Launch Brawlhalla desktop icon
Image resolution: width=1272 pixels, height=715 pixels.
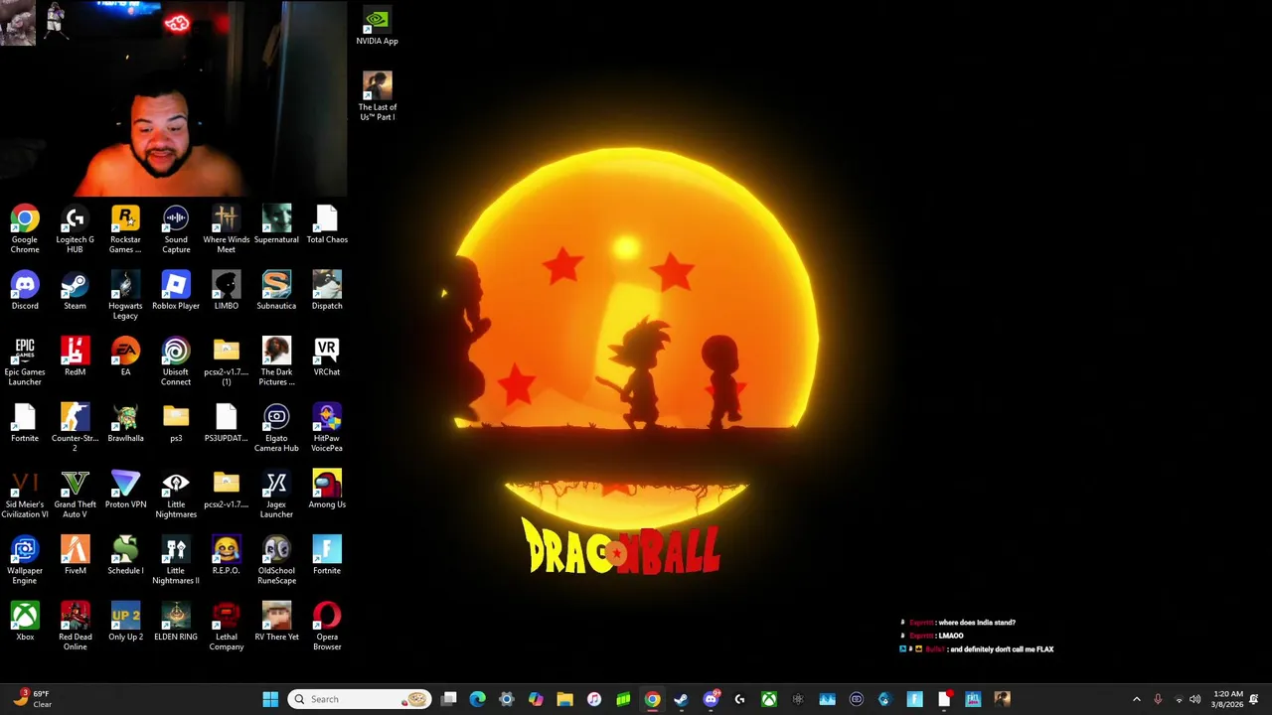(125, 423)
